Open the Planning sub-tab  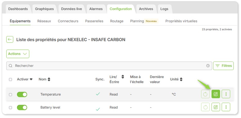[137, 21]
